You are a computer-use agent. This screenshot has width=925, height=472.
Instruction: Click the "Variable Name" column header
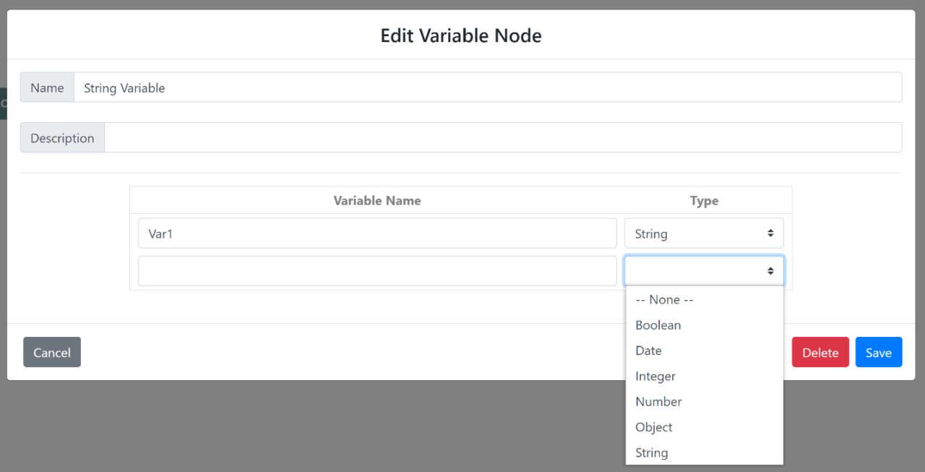pos(377,200)
